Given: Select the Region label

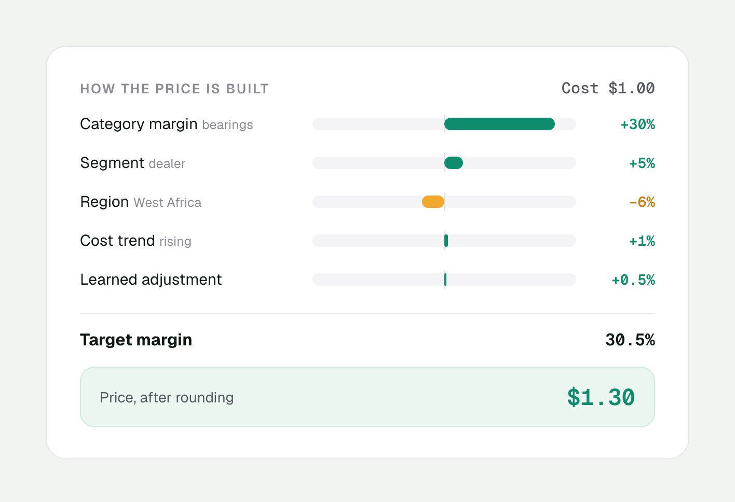Looking at the screenshot, I should click(x=104, y=202).
